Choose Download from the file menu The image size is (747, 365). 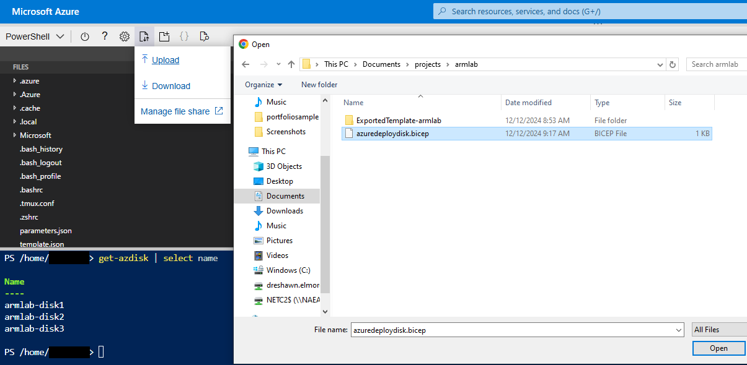pyautogui.click(x=166, y=86)
